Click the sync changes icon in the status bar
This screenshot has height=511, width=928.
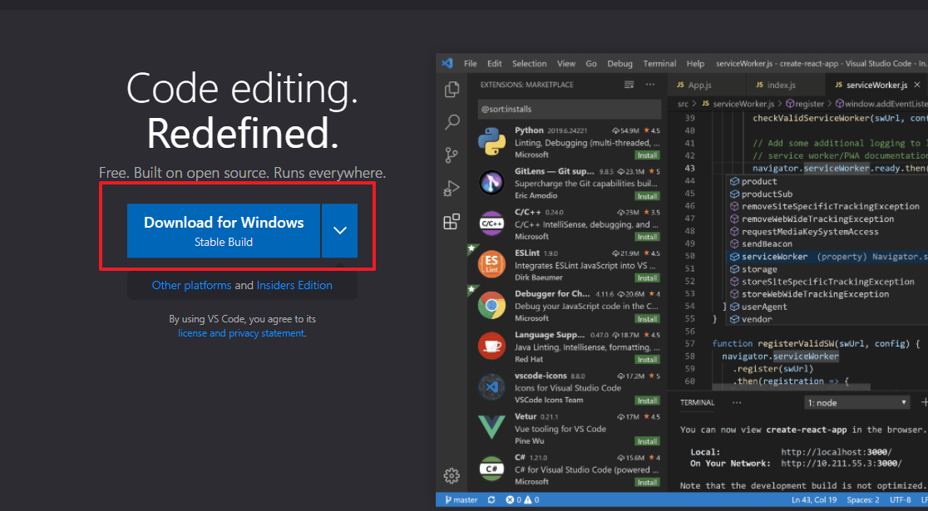coord(491,499)
